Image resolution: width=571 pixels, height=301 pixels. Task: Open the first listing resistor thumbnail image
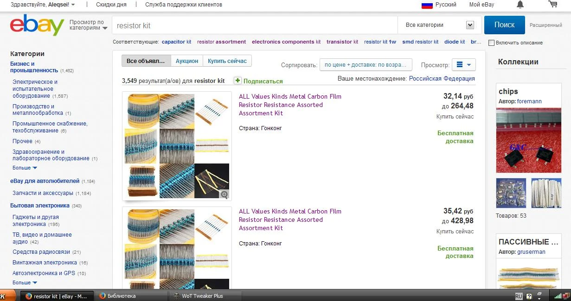click(177, 146)
